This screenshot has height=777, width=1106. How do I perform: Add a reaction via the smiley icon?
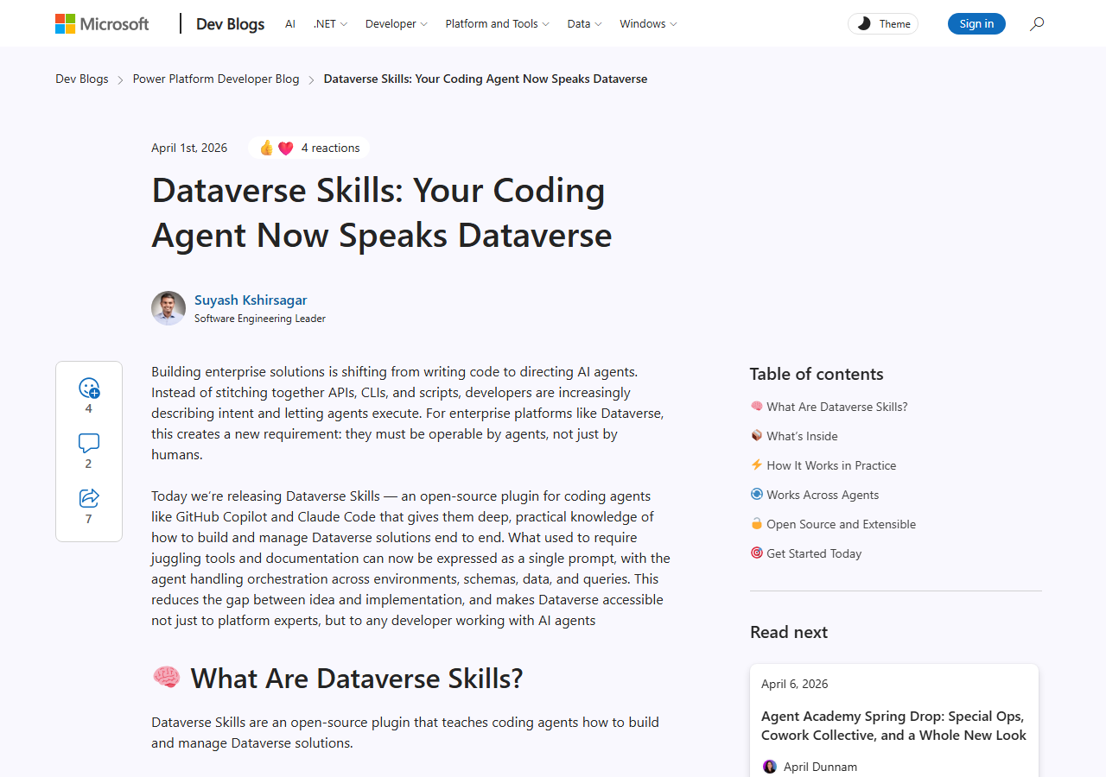(x=89, y=388)
